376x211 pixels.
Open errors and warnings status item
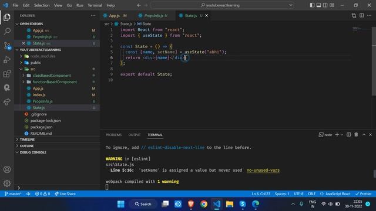(x=42, y=194)
